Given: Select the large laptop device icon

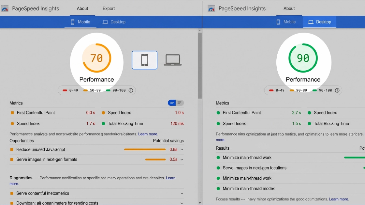Looking at the screenshot, I should (172, 60).
